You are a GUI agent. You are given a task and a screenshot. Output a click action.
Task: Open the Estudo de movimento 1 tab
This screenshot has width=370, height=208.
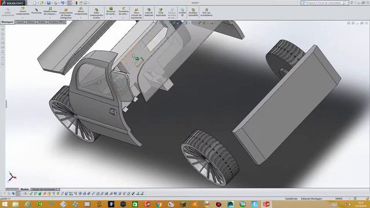(45, 189)
